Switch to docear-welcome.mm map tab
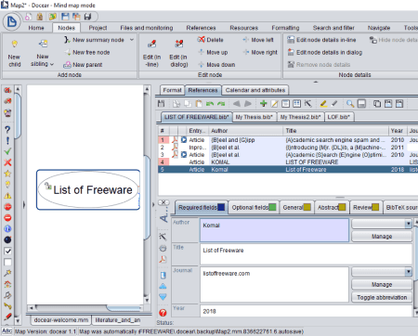This screenshot has width=418, height=336. [x=61, y=320]
